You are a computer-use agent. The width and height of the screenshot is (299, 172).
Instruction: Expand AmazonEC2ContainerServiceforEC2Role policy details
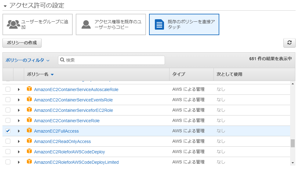click(19, 110)
